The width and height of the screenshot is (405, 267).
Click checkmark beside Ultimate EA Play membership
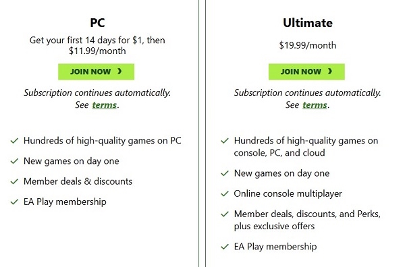[225, 247]
